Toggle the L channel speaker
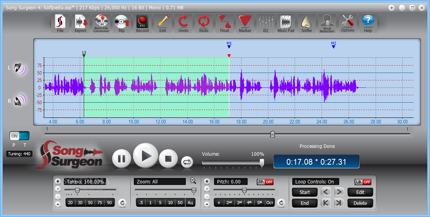The image size is (430, 217). coord(20,68)
